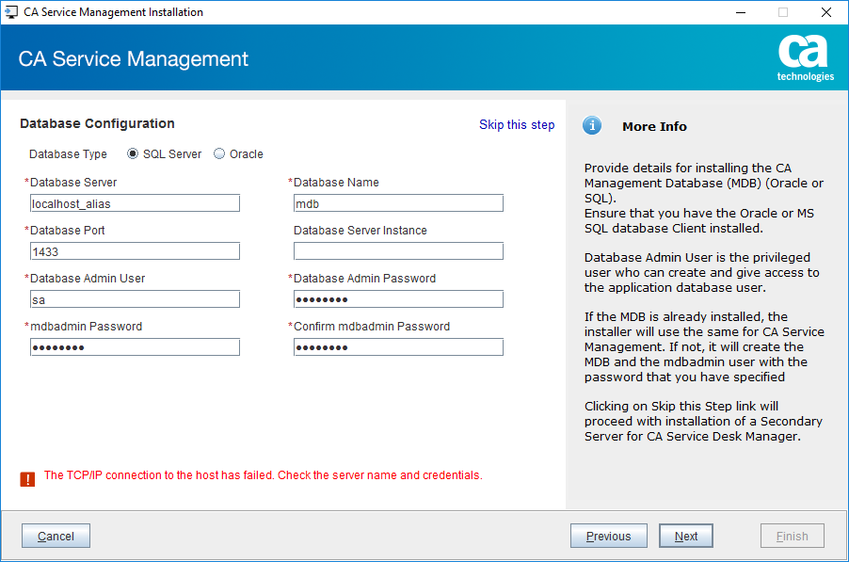Click the Confirm mdbadmin Password field
Viewport: 849px width, 562px height.
click(x=398, y=347)
